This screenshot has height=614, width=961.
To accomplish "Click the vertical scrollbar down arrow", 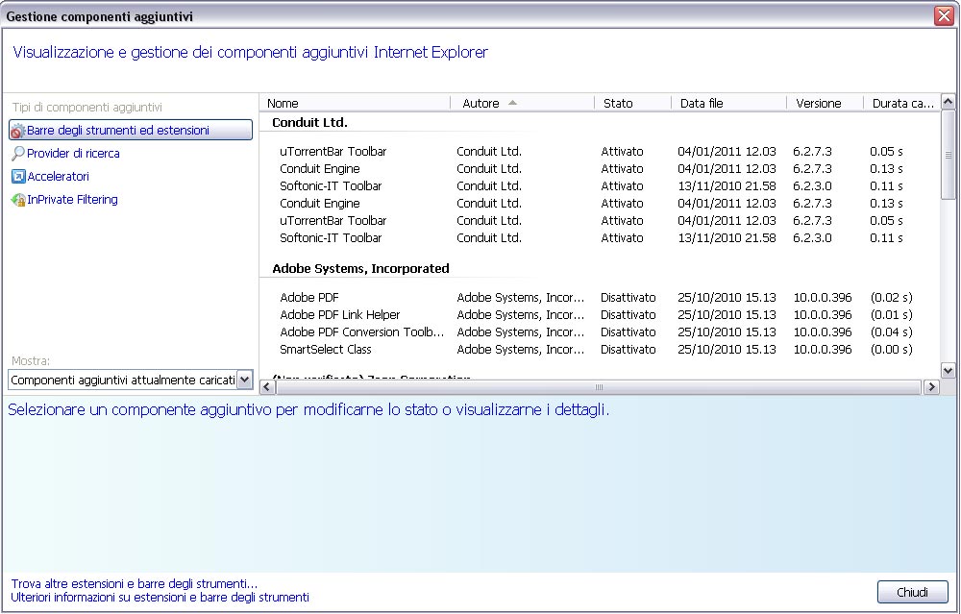I will point(949,370).
